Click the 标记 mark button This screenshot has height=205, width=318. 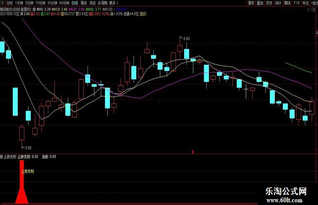[306, 3]
